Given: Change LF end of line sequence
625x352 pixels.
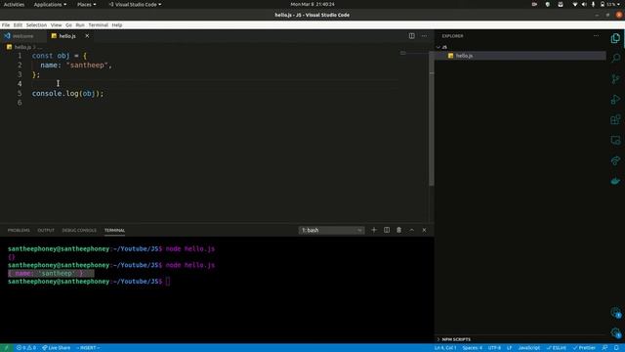Looking at the screenshot, I should click(x=509, y=348).
